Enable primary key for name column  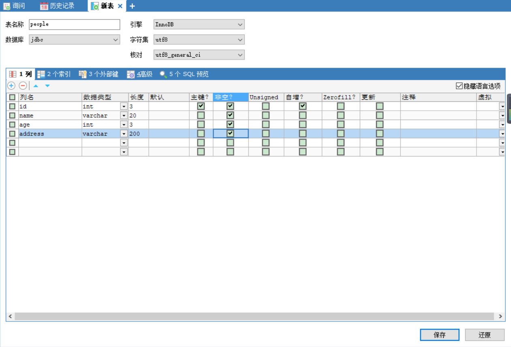click(x=201, y=115)
